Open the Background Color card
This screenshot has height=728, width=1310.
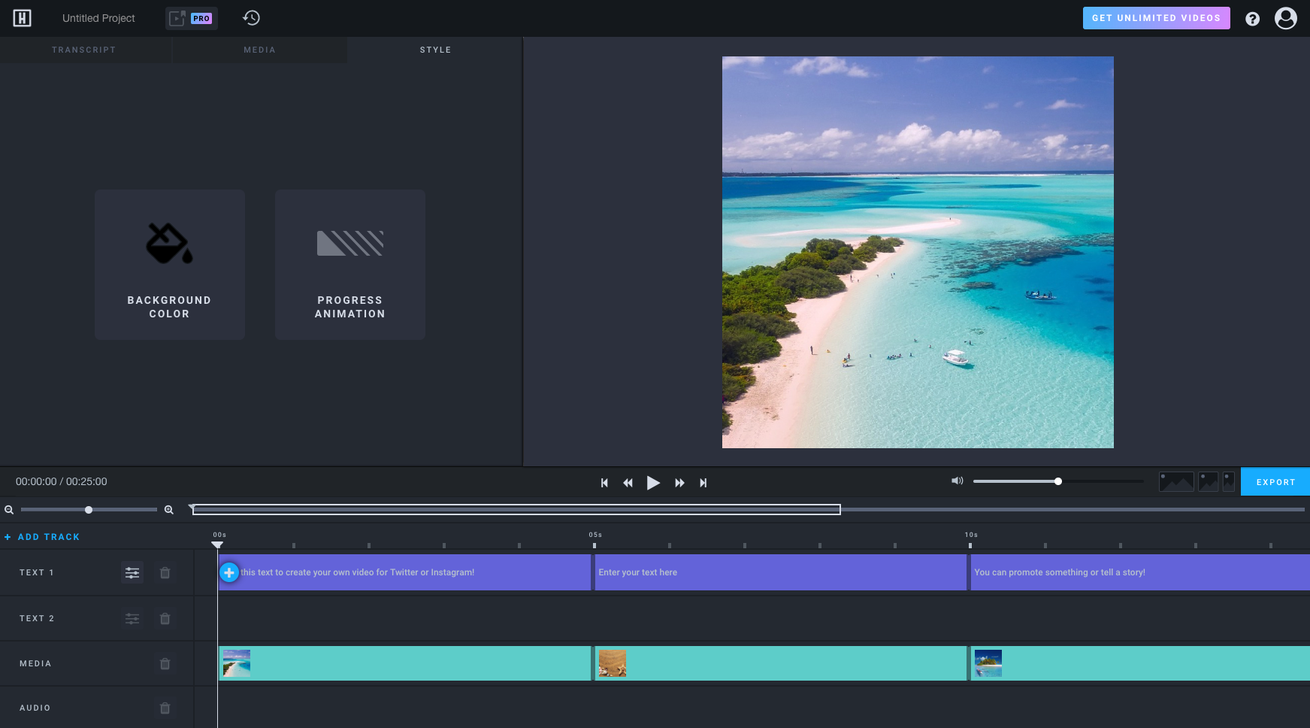point(170,265)
